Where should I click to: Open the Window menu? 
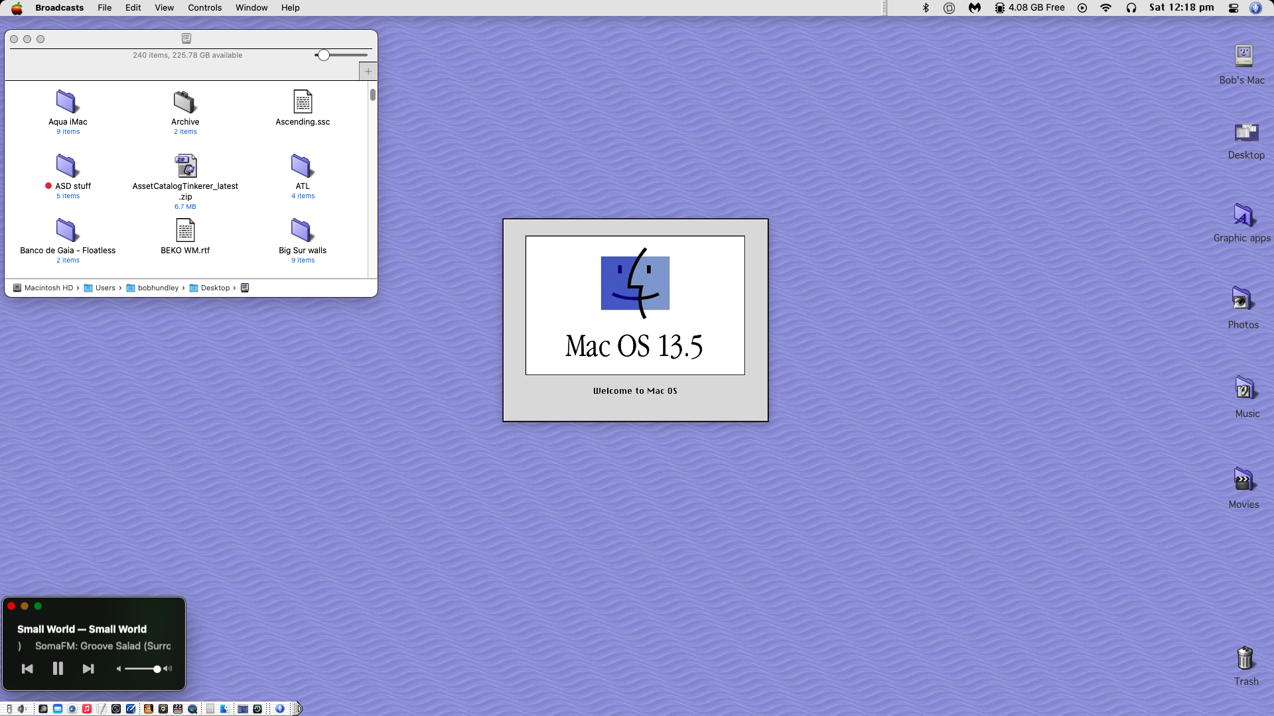pyautogui.click(x=251, y=8)
